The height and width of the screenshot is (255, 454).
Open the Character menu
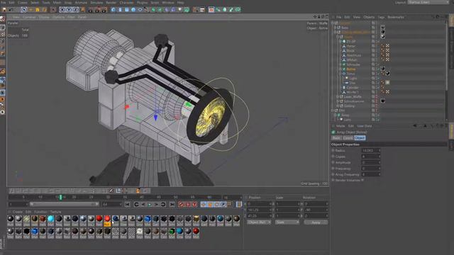pyautogui.click(x=126, y=2)
